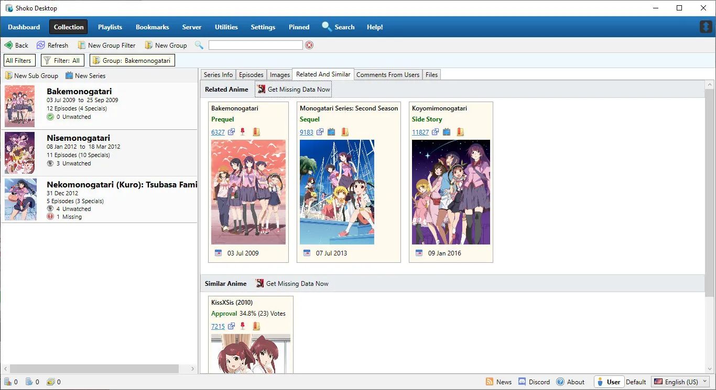
Task: Click the TV icon on Koyomimonogatari card
Action: tap(447, 132)
